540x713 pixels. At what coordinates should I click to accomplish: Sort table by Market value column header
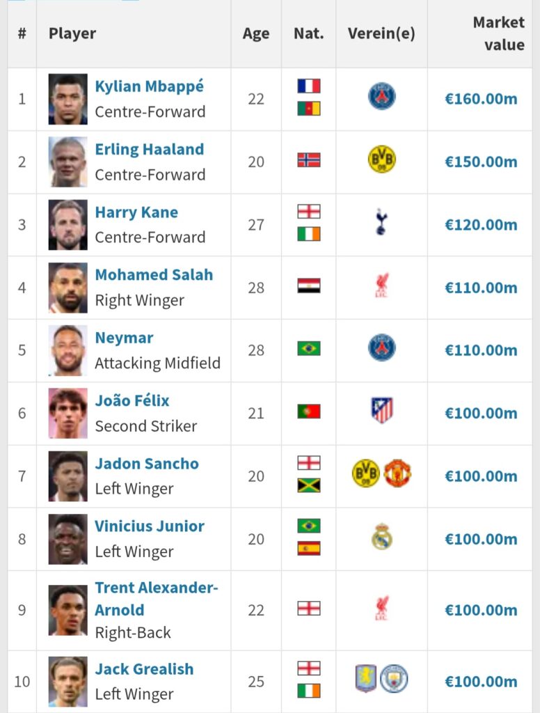pos(498,33)
